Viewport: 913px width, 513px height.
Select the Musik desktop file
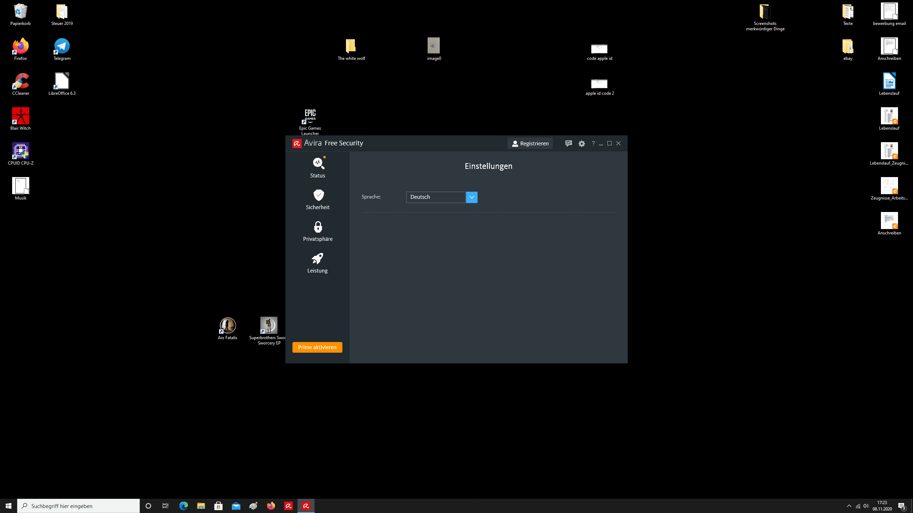[20, 189]
